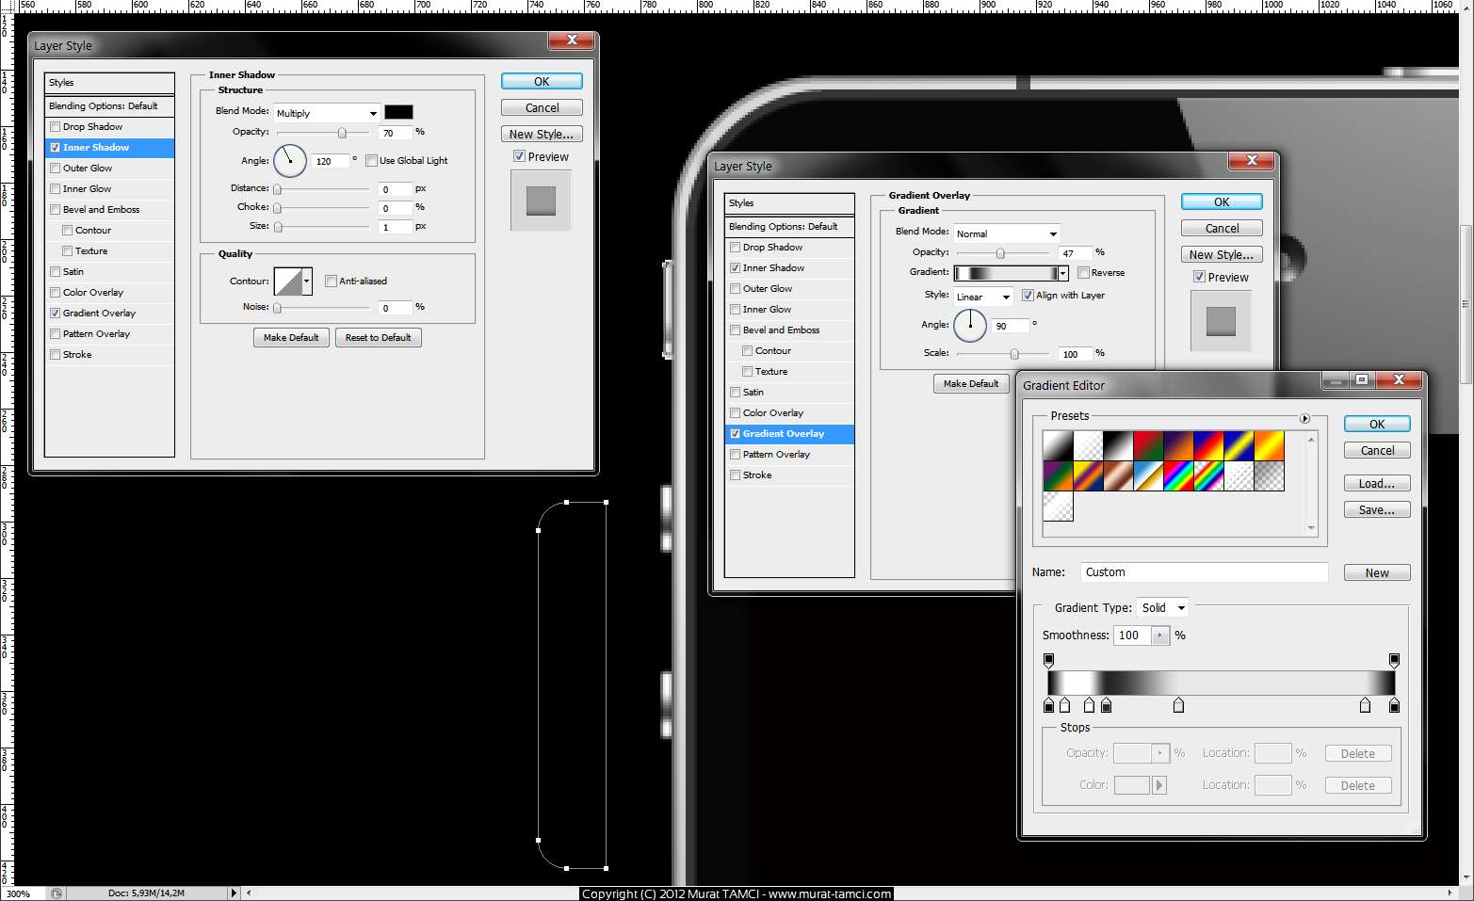Click the gradient Name field showing Custom
The height and width of the screenshot is (901, 1474).
(1205, 572)
